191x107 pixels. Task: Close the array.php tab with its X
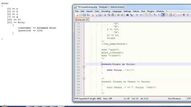point(87,20)
